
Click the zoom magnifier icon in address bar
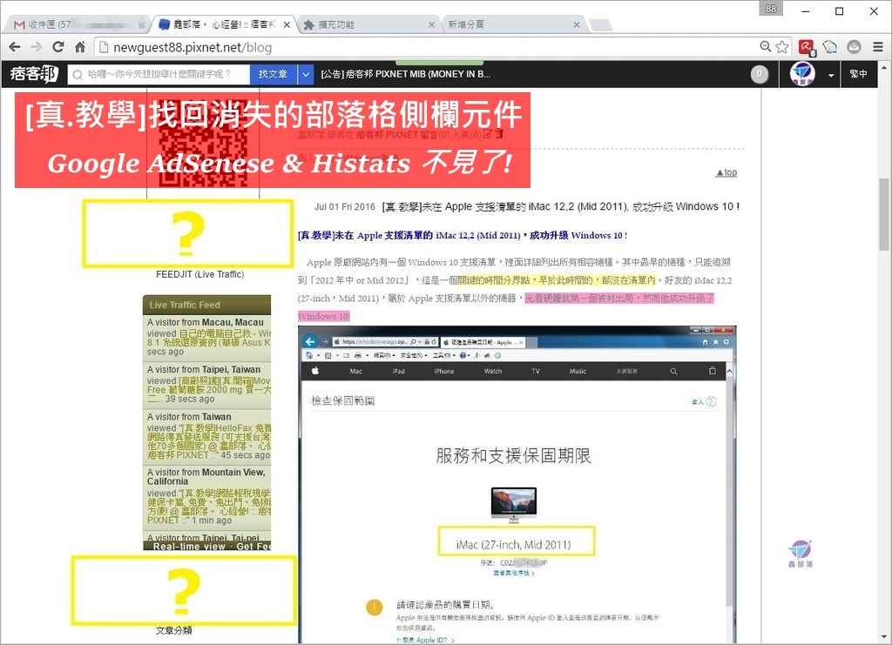[x=766, y=47]
